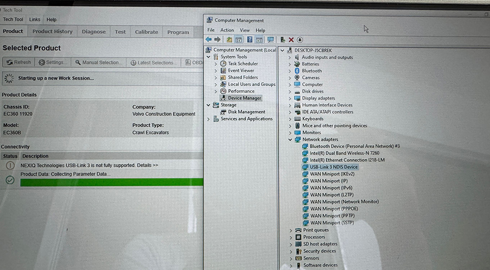490x270 pixels.
Task: Click the Monitors category icon
Action: click(x=297, y=133)
